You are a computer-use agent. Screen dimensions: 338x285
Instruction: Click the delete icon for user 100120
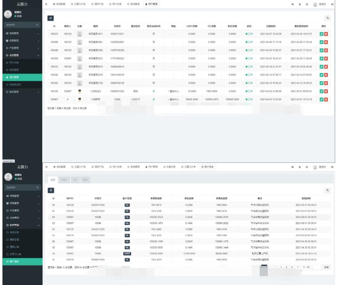[x=326, y=91]
